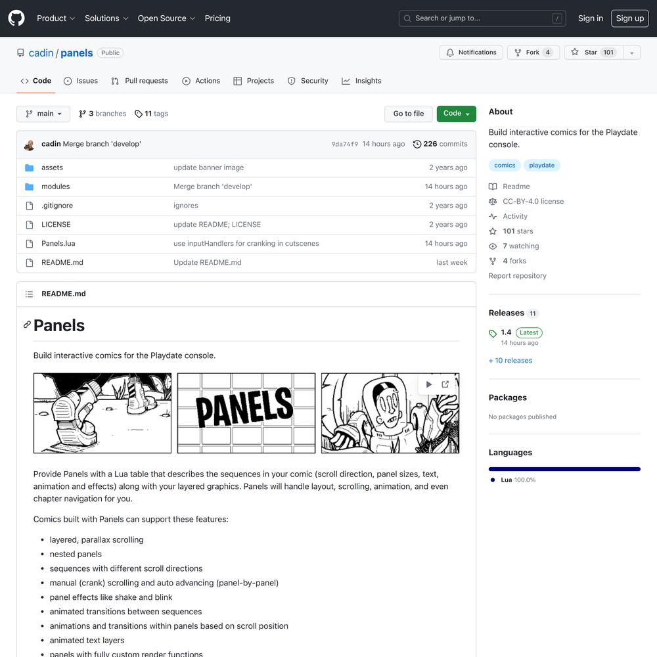657x657 pixels.
Task: Click the Notifications bell button
Action: point(471,53)
